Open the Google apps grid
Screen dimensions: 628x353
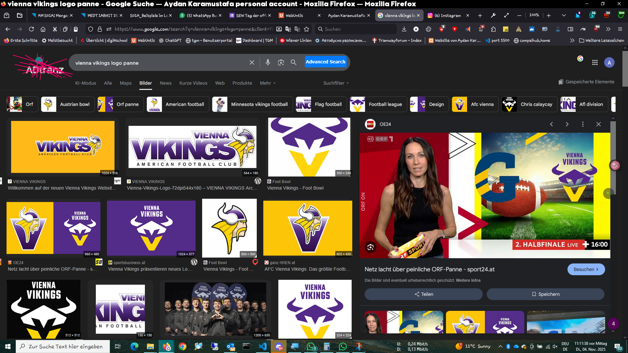[x=595, y=62]
